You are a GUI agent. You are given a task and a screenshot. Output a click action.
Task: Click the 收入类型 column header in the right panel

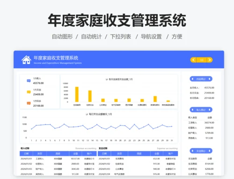[192, 118]
